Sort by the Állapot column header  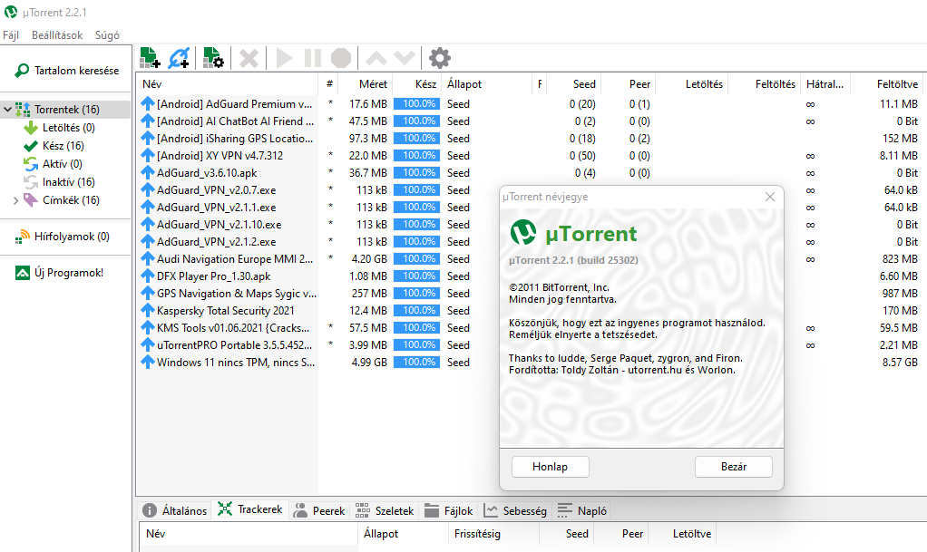click(x=487, y=84)
